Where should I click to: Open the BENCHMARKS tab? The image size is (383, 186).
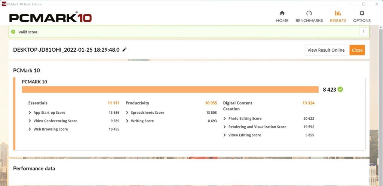tap(309, 16)
